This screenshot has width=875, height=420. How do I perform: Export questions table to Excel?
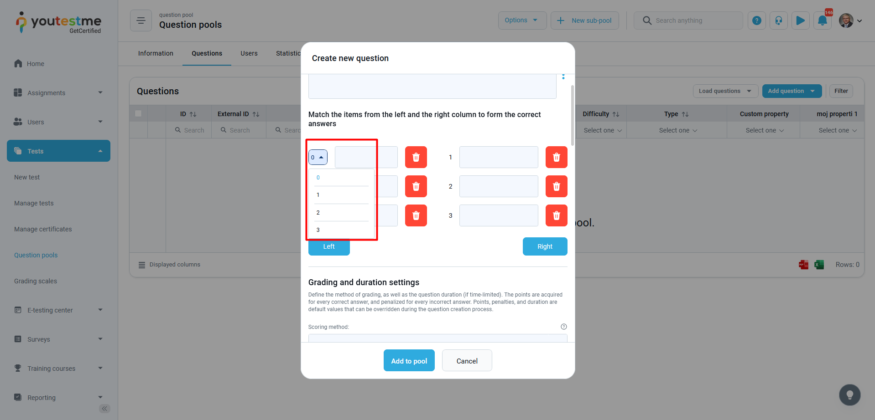coord(819,265)
